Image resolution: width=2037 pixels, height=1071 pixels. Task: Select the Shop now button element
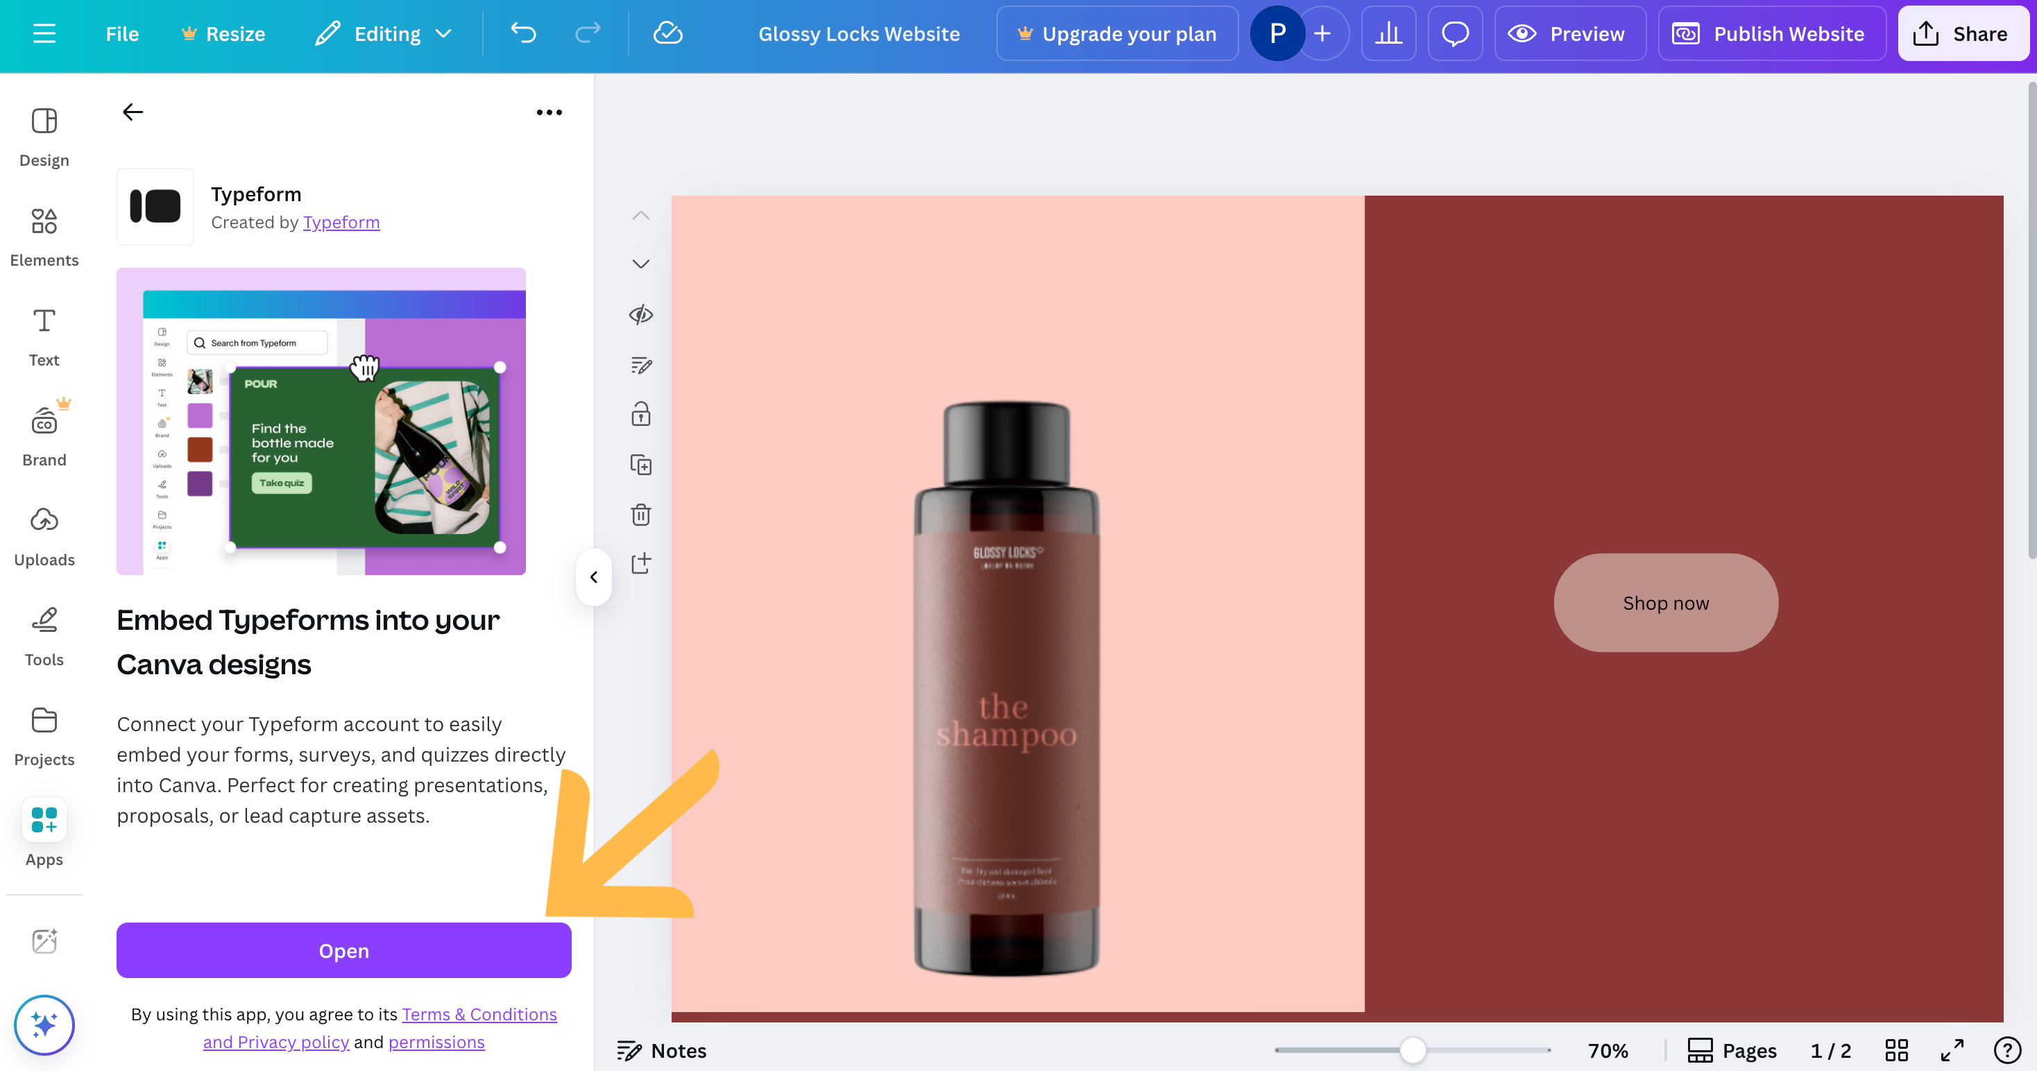coord(1665,603)
